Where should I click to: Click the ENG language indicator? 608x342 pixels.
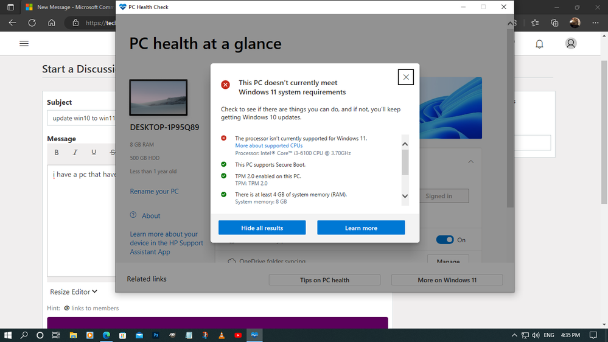(x=549, y=335)
